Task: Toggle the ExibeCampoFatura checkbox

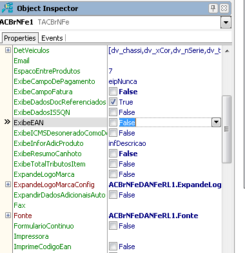Action: [x=113, y=92]
